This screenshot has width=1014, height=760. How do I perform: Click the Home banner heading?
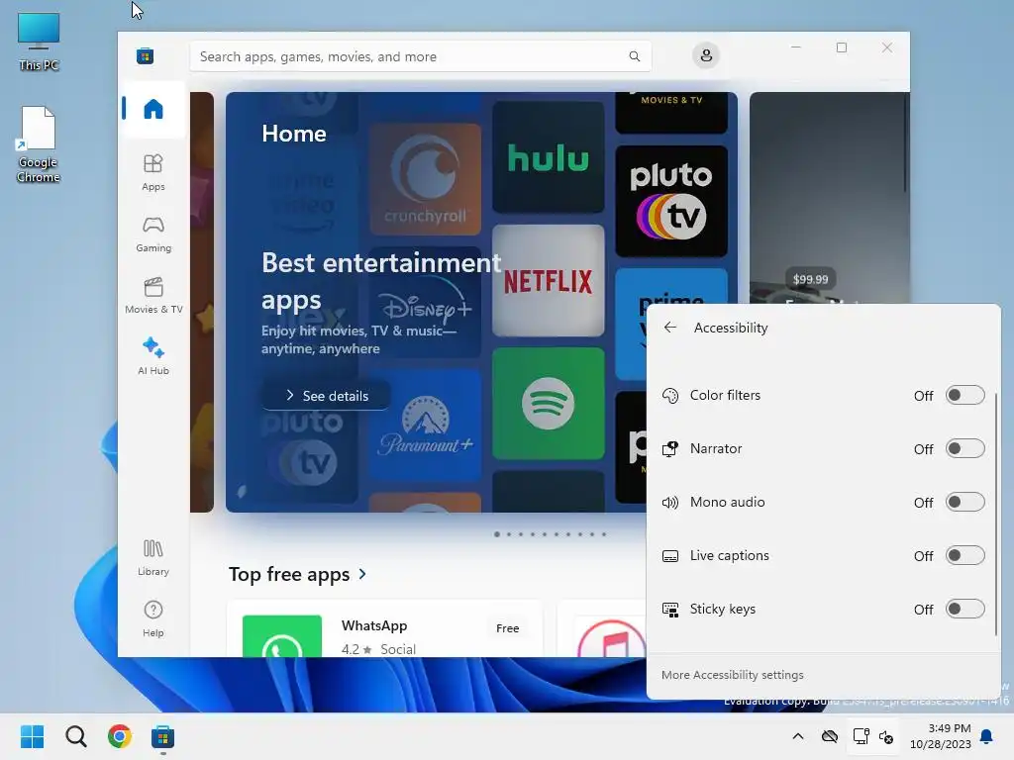click(293, 134)
